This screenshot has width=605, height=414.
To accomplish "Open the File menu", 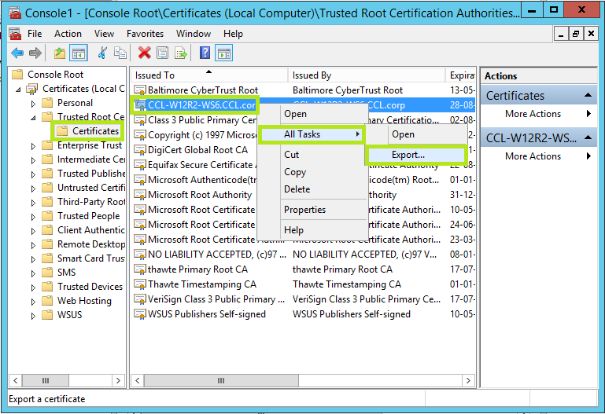I will [35, 34].
